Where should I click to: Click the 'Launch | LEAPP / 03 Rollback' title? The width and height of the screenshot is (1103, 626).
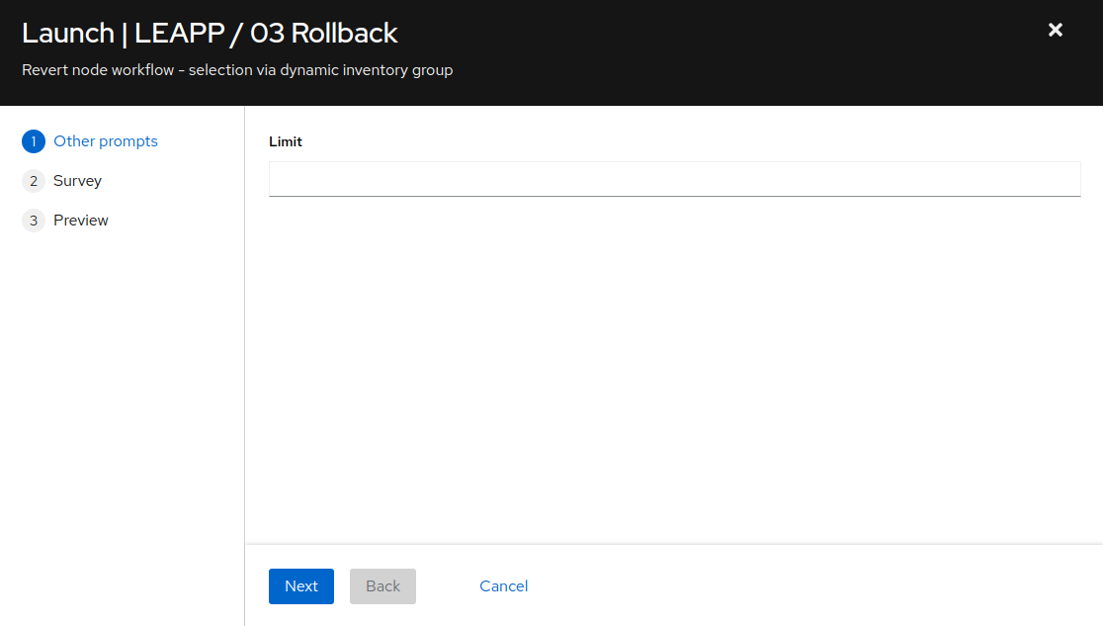pos(210,33)
